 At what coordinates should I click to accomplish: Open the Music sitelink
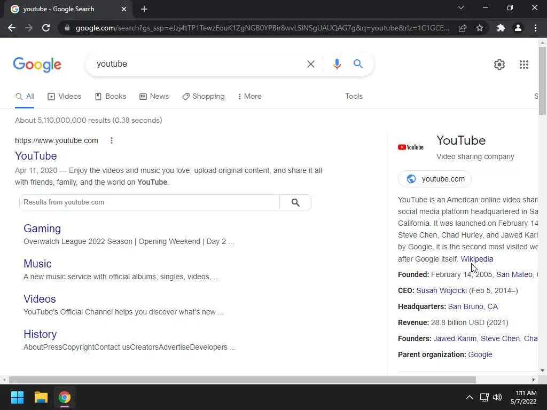tap(37, 264)
